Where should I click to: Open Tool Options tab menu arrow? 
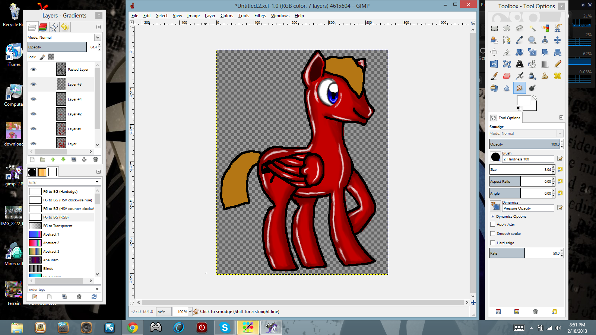[x=561, y=118]
